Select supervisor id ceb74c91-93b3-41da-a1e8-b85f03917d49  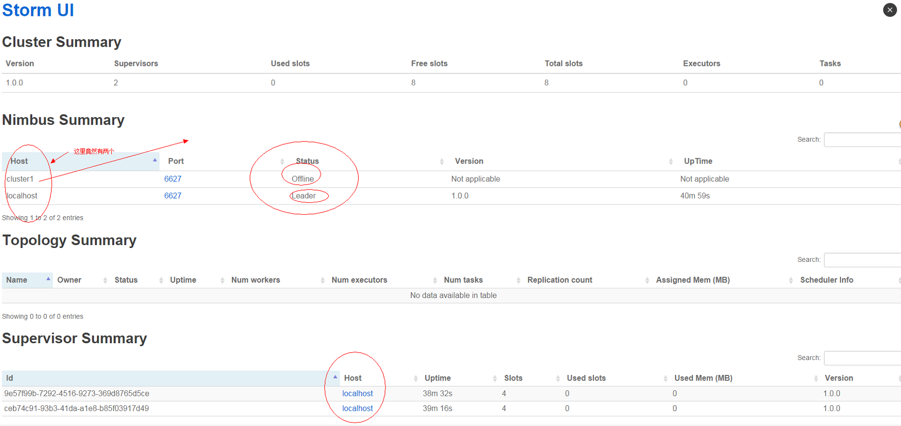[x=76, y=409]
